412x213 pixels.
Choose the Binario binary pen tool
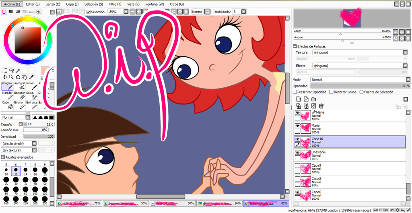[20, 105]
